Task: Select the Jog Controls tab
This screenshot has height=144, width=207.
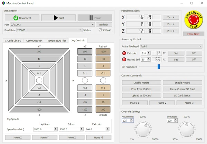Action: coord(78,40)
